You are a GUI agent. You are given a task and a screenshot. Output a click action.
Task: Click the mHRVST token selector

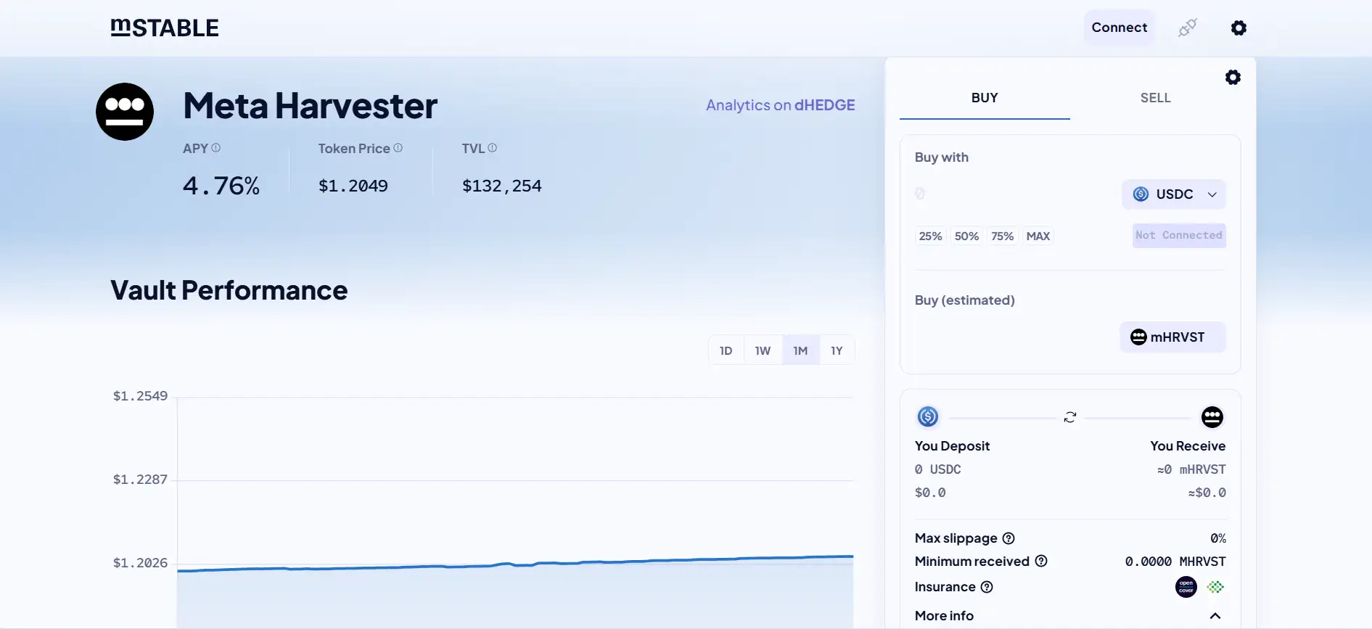coord(1172,337)
